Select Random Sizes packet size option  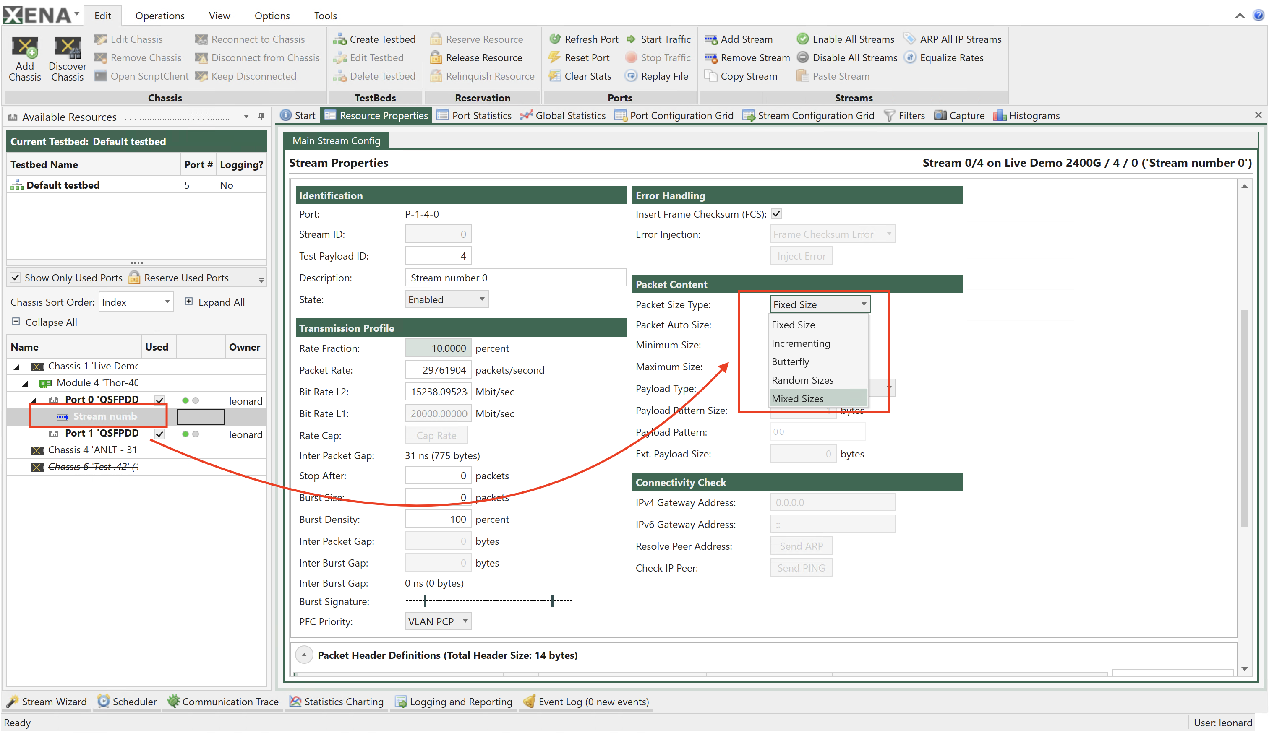[x=818, y=380]
